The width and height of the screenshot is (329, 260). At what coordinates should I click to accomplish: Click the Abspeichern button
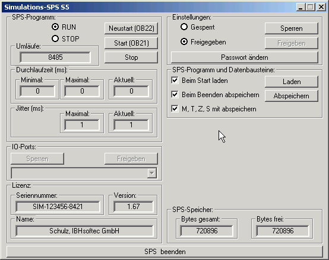pyautogui.click(x=292, y=96)
